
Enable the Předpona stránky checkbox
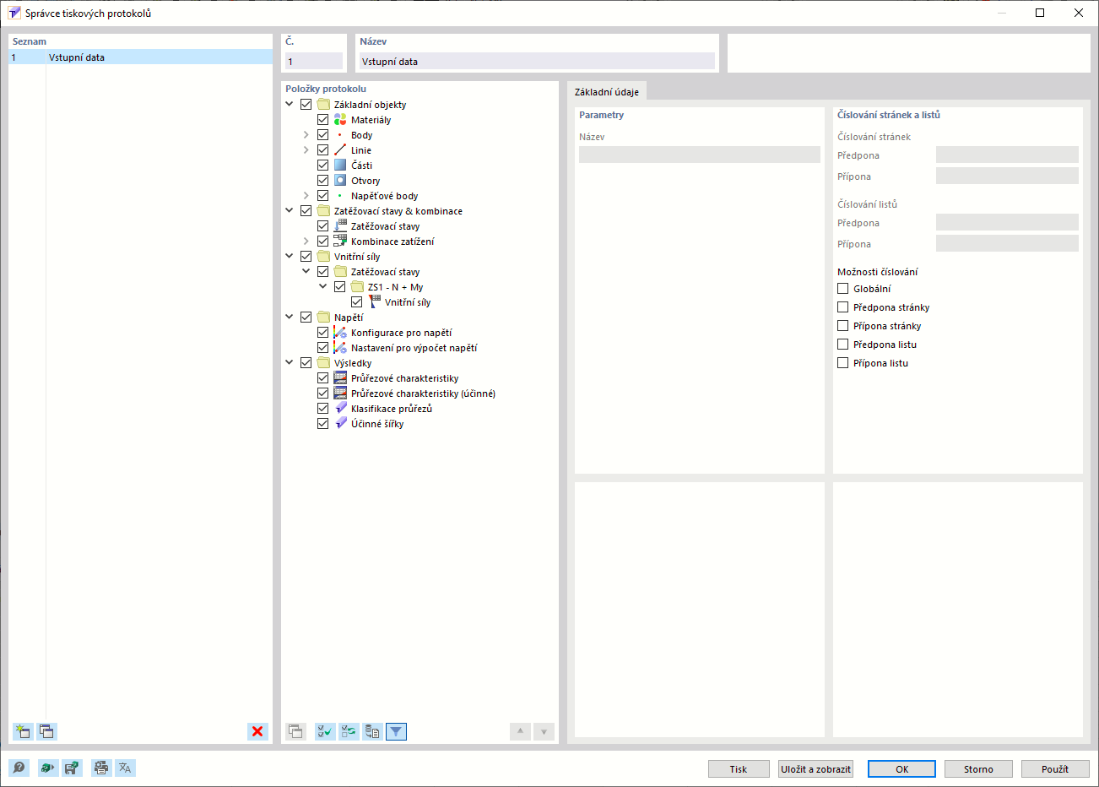(x=842, y=307)
